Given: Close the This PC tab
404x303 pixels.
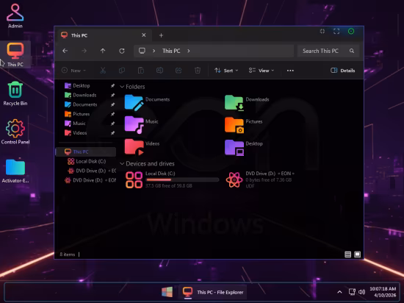Looking at the screenshot, I should point(144,35).
